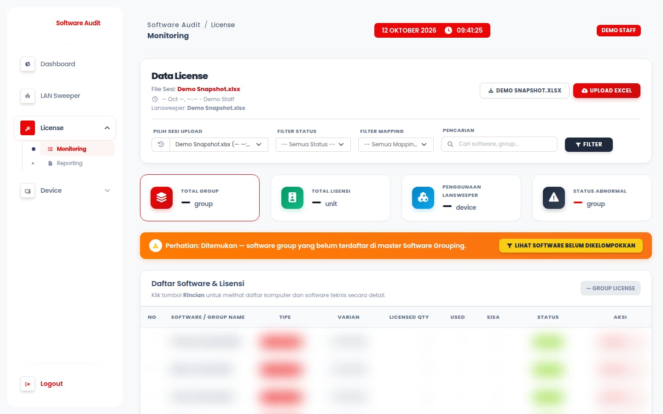Image resolution: width=663 pixels, height=414 pixels.
Task: Click the magnifier icon in the search field
Action: 450,144
